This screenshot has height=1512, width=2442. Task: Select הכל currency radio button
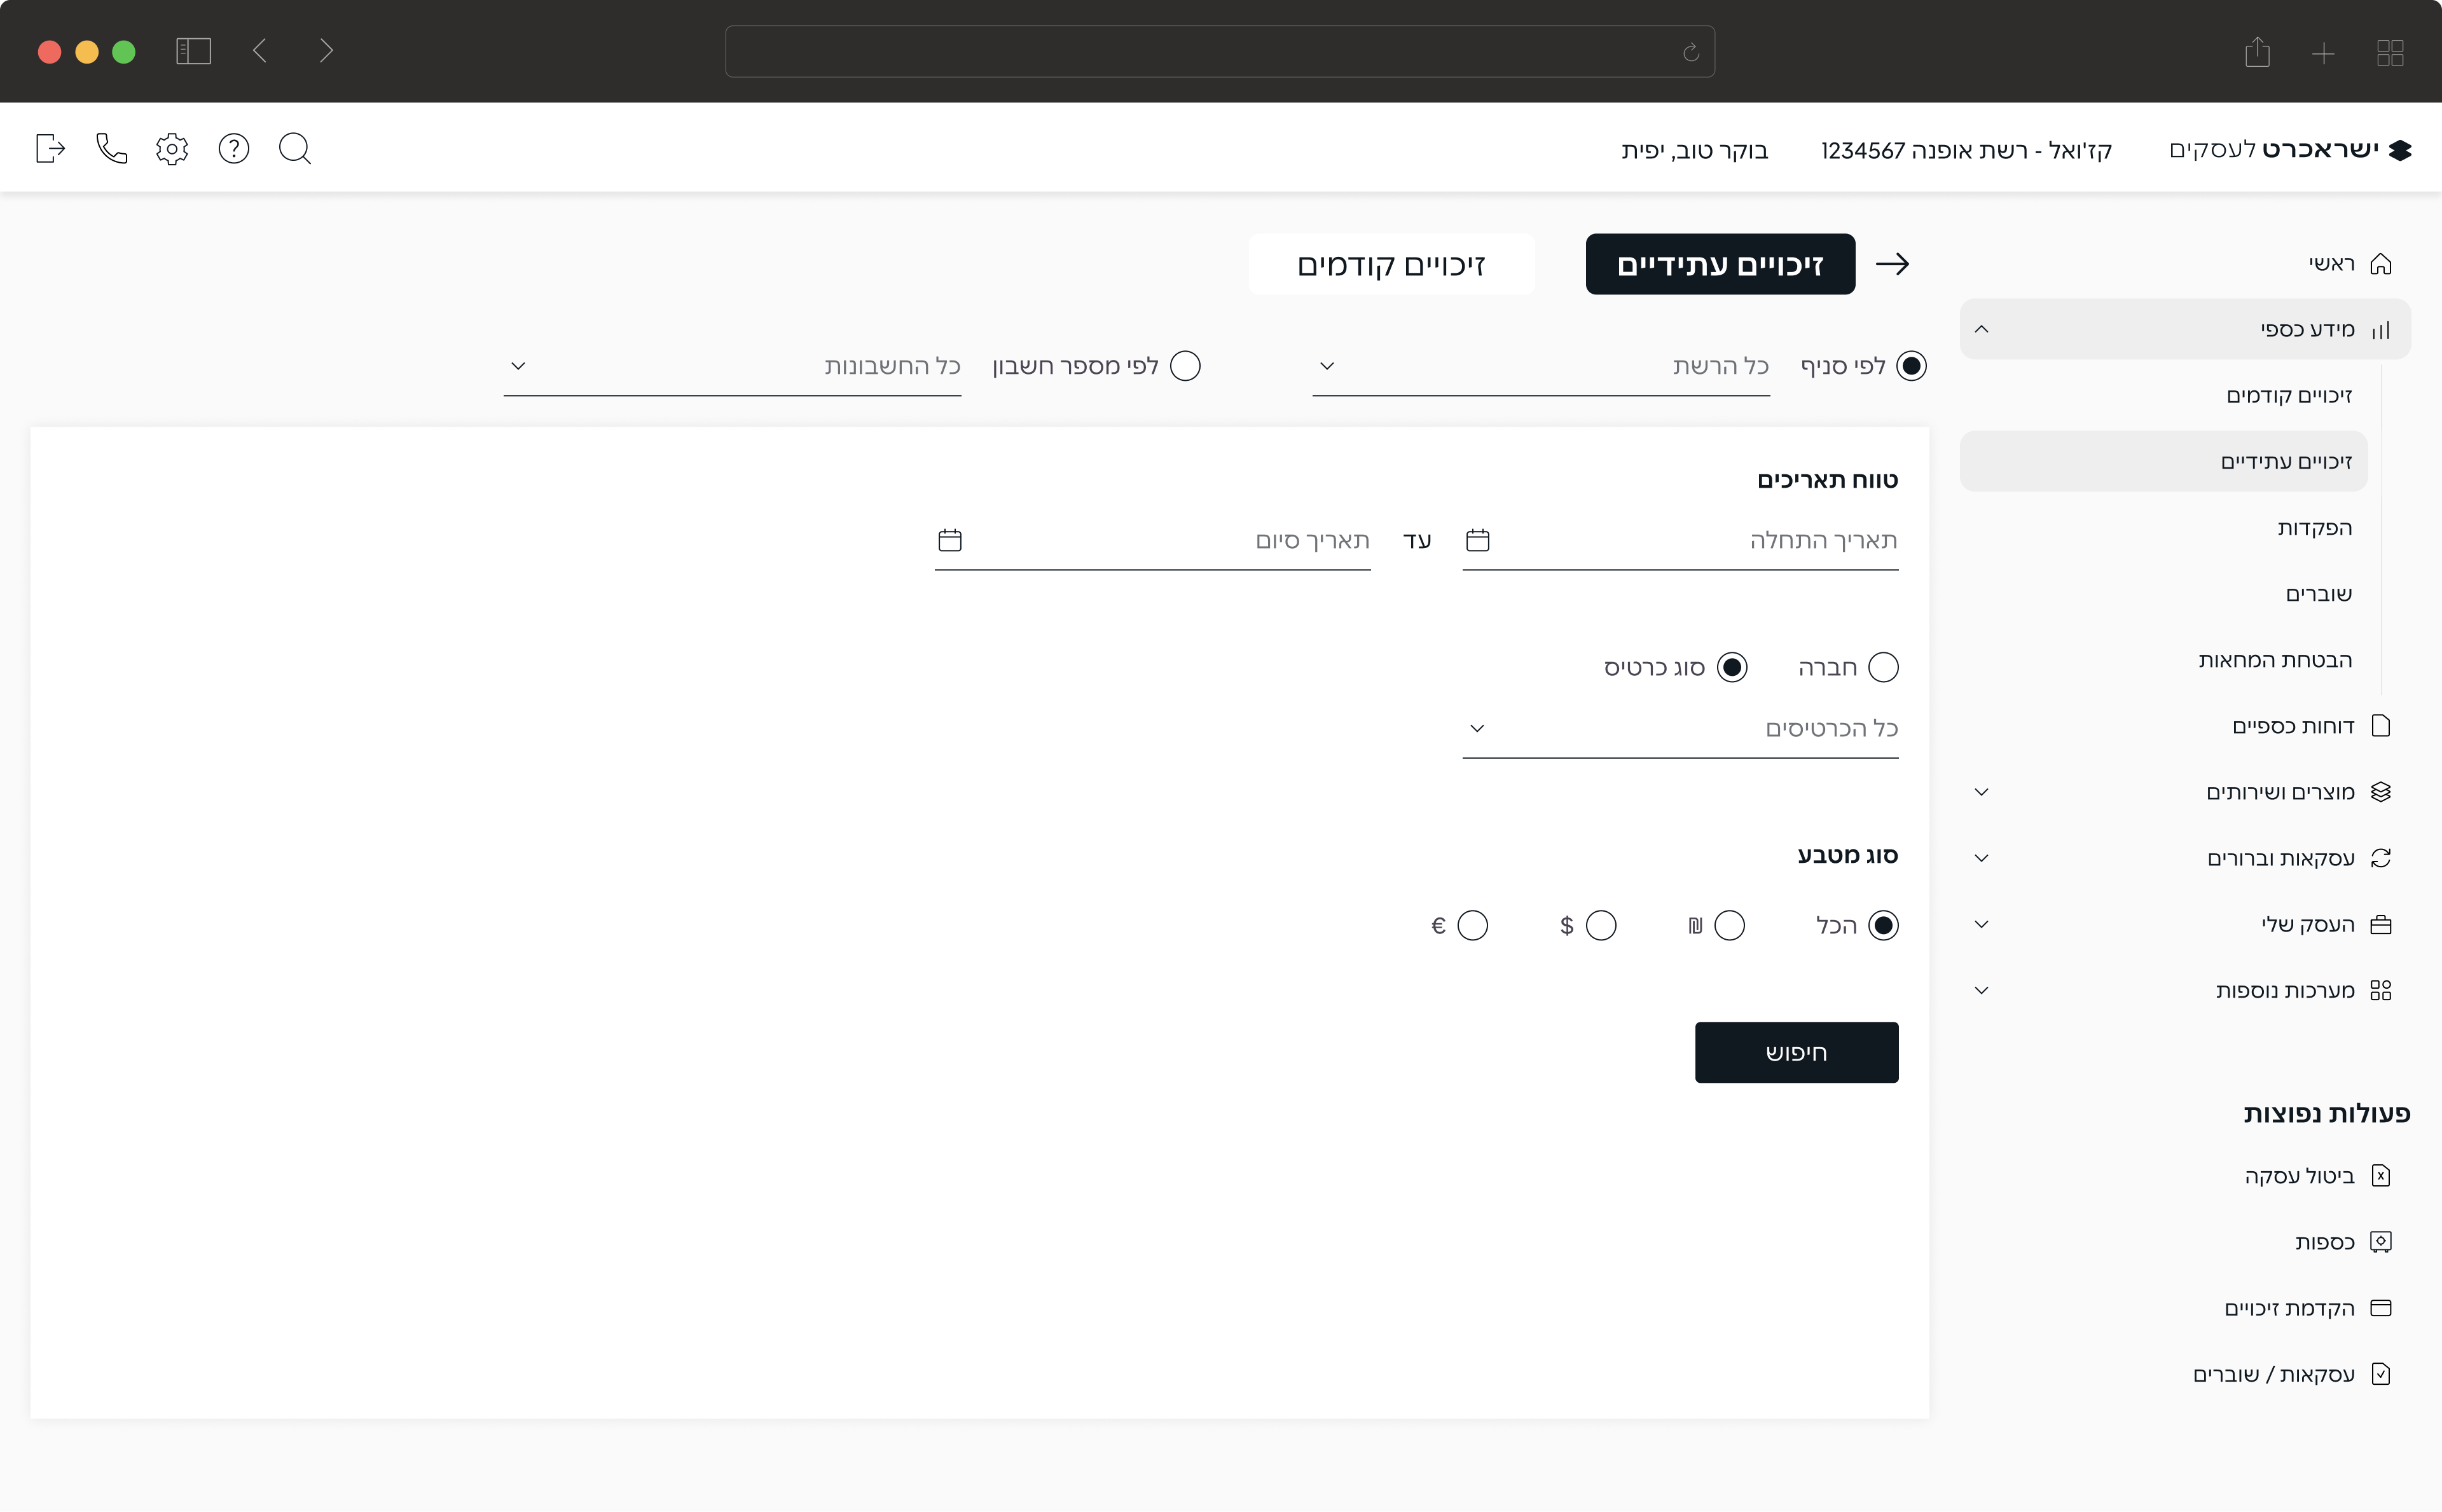pos(1883,925)
